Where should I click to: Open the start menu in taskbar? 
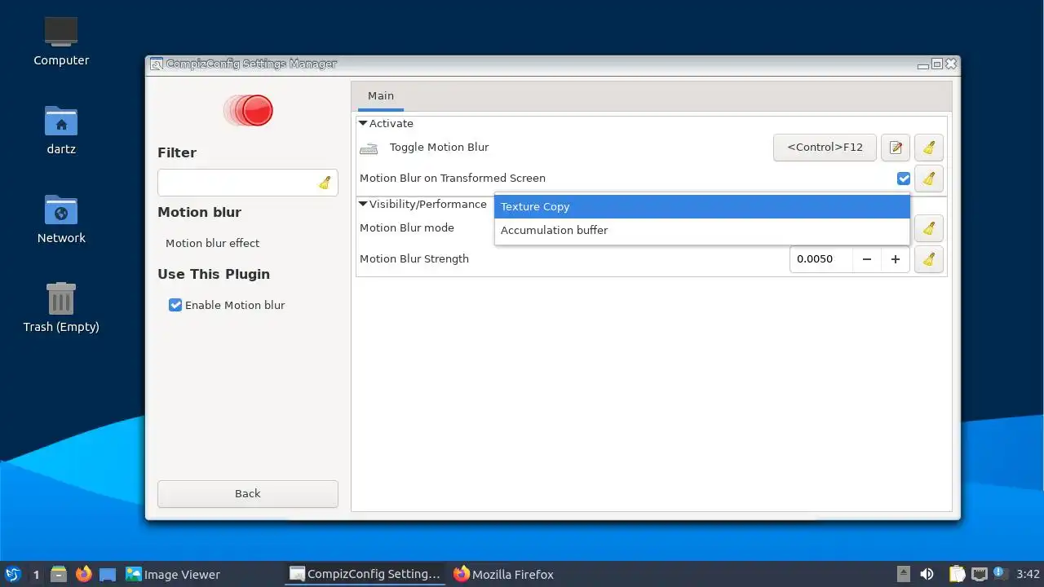12,574
